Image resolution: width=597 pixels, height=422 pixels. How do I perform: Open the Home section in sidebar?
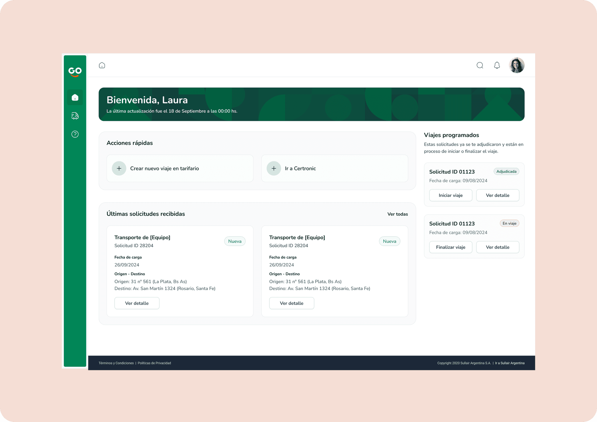click(75, 97)
